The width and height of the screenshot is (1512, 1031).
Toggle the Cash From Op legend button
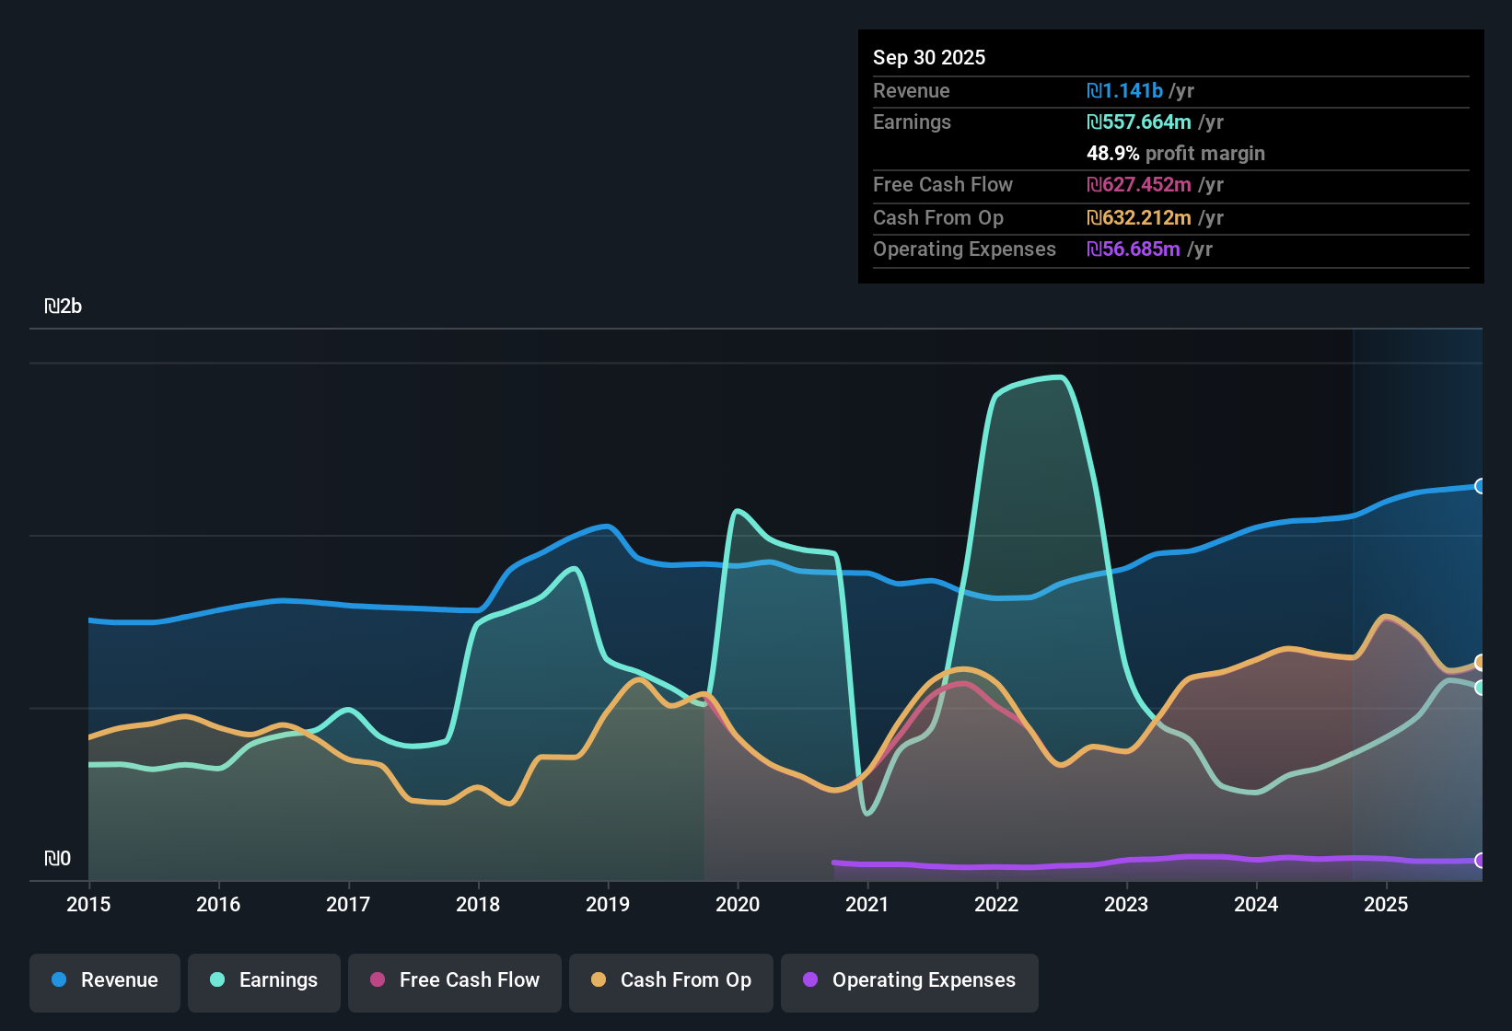point(671,980)
